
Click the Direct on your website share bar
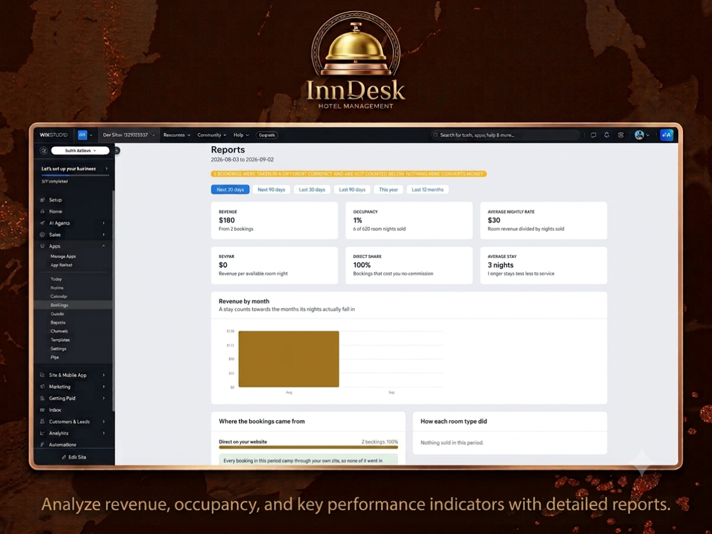pos(309,447)
